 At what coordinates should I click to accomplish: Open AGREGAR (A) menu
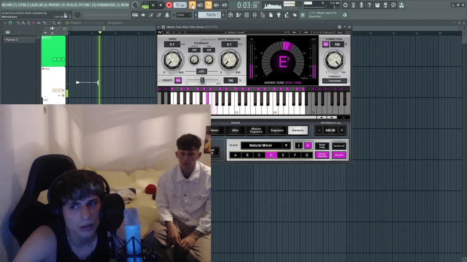tap(40, 5)
